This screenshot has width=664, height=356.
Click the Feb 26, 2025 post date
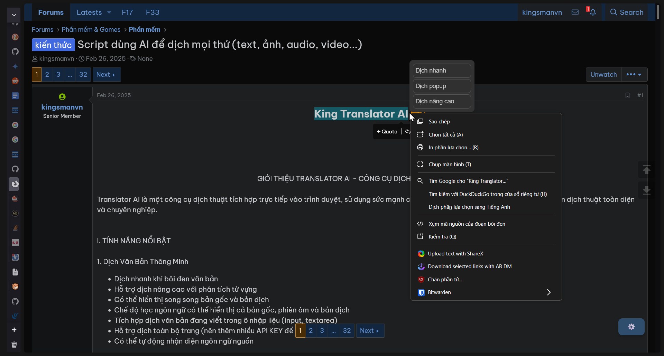[114, 95]
